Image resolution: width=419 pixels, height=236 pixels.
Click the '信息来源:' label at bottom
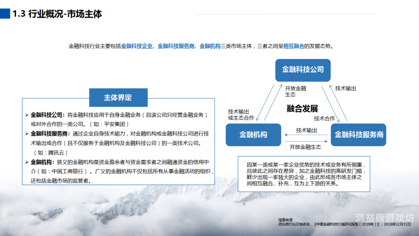[x=286, y=220]
